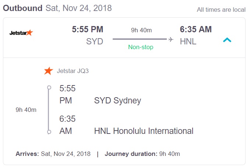Click the 5:55 PM departure time
This screenshot has width=250, height=168.
(88, 29)
